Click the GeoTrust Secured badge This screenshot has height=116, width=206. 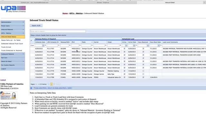tap(9, 96)
